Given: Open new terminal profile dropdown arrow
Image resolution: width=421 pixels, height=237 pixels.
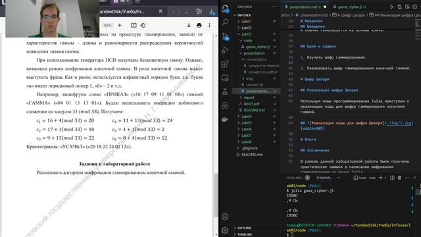Looking at the screenshot, I should pyautogui.click(x=385, y=178).
